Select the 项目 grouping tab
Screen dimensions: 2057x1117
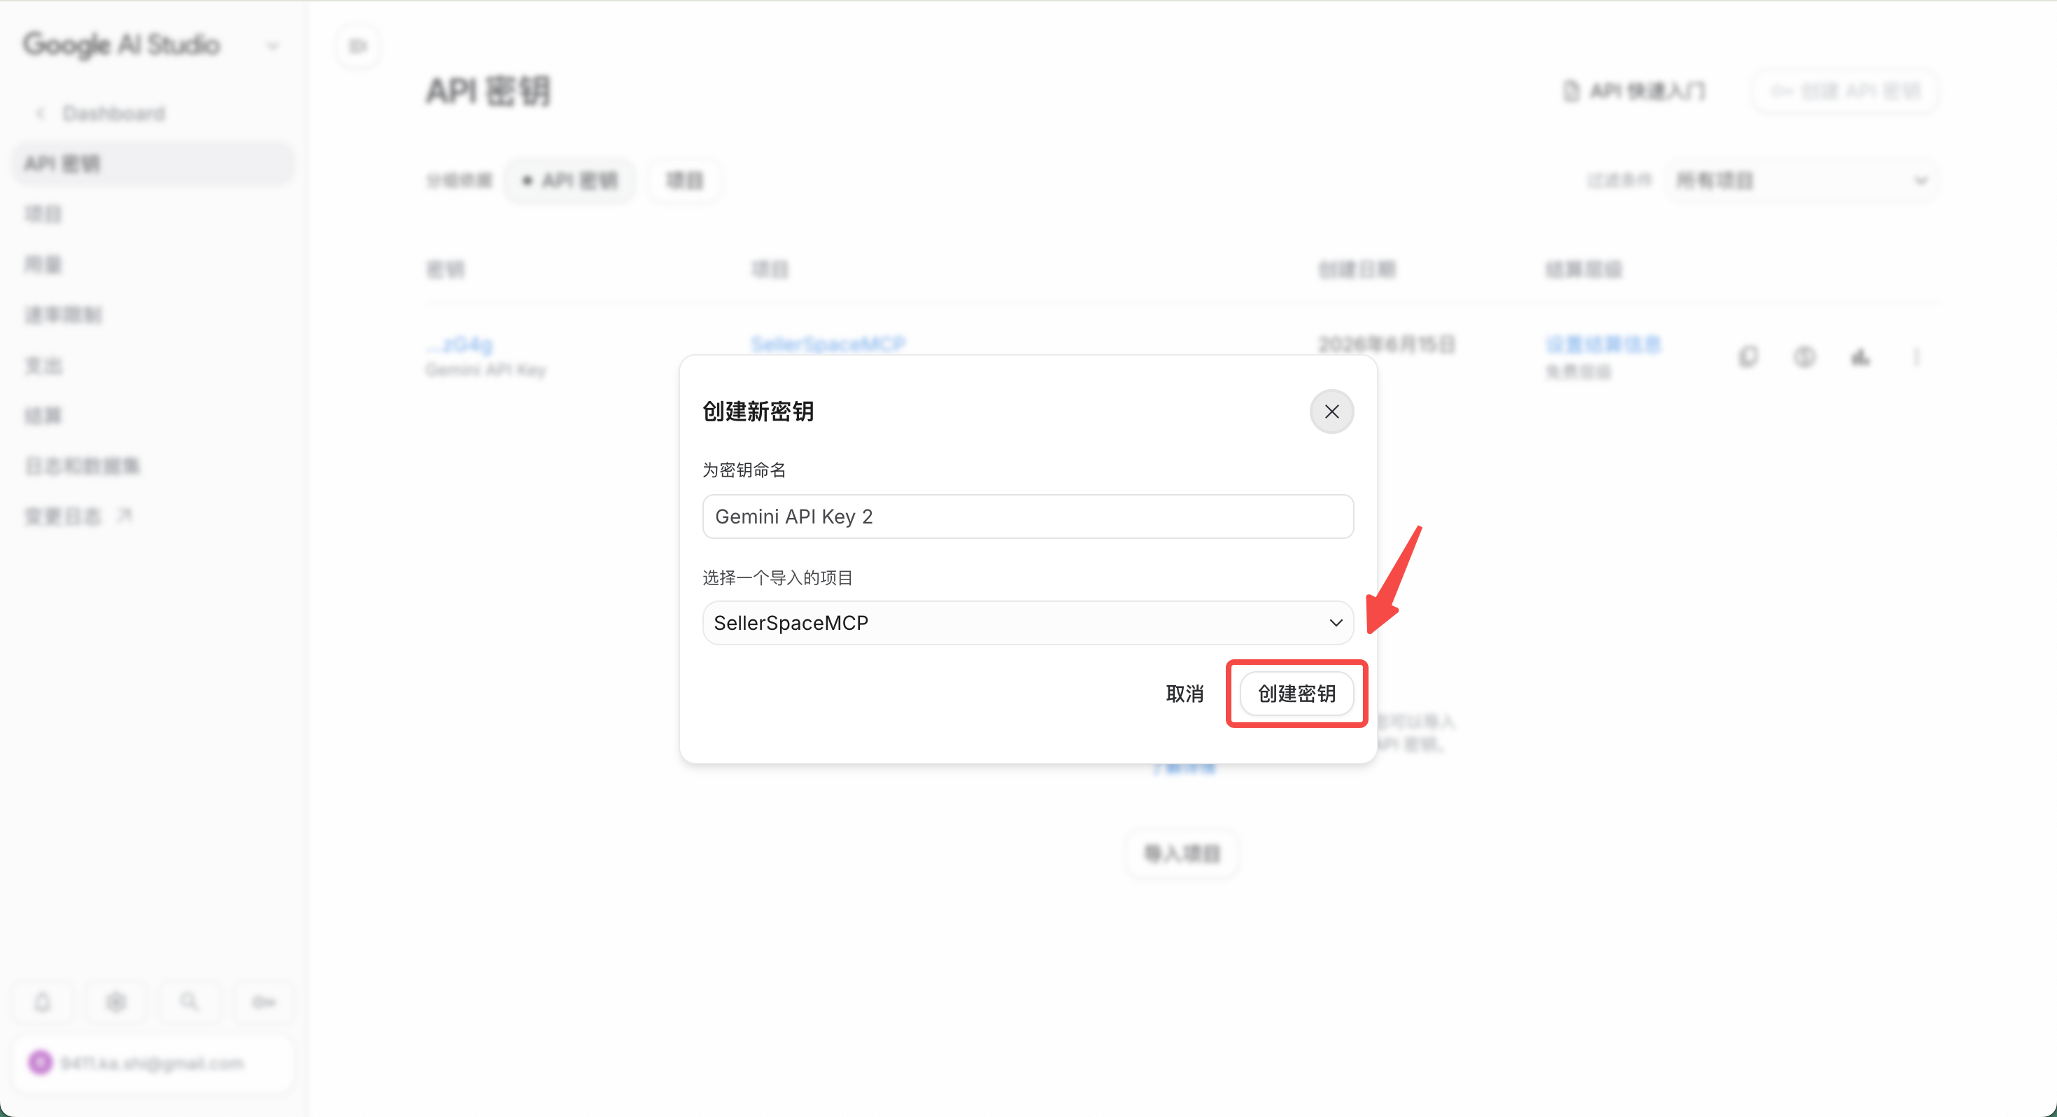684,181
